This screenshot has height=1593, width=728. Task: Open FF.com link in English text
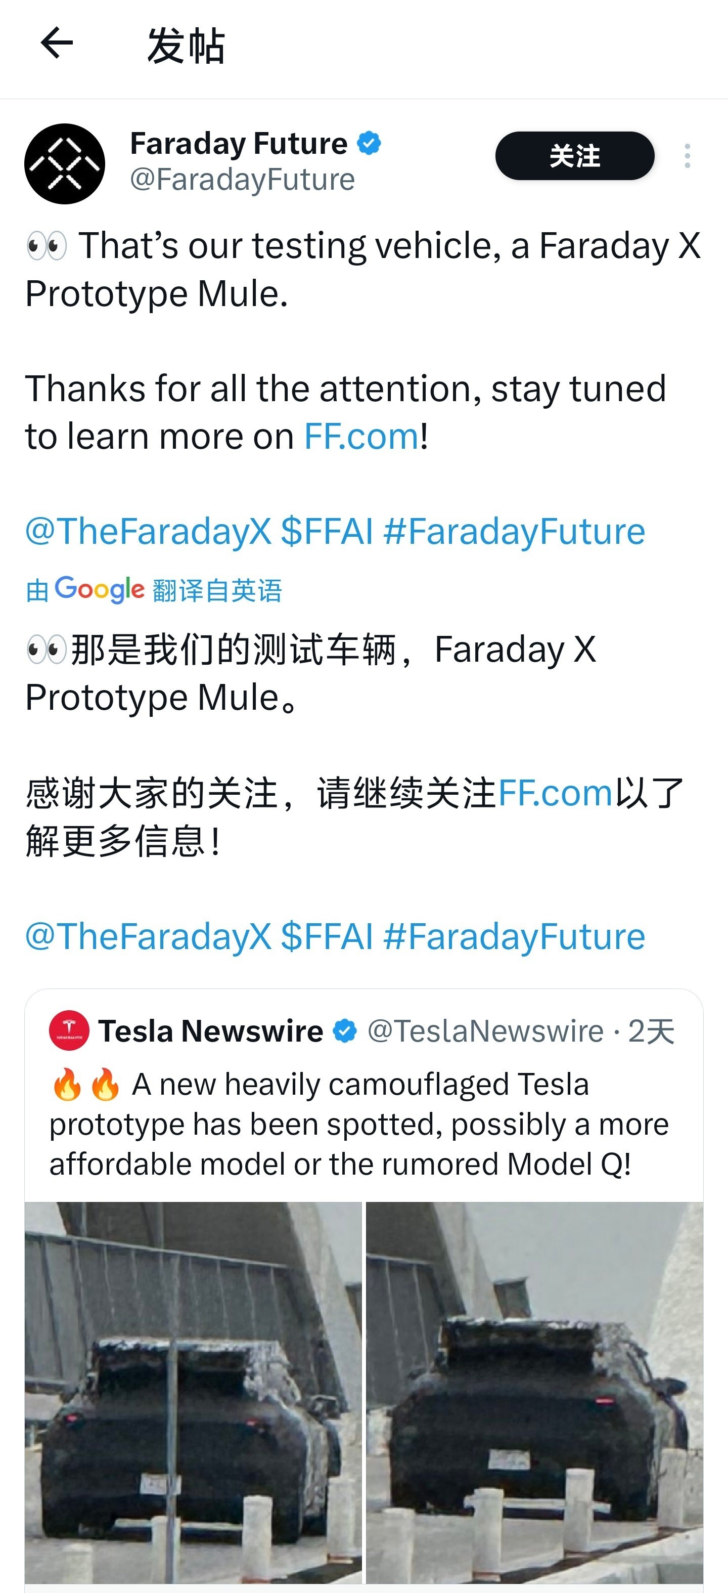[361, 437]
